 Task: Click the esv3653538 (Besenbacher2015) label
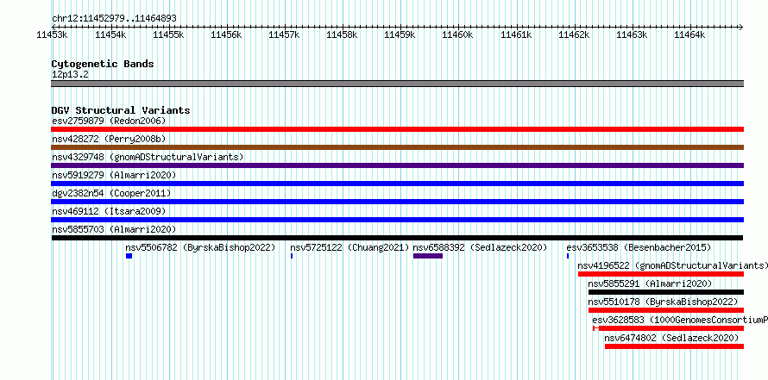(x=639, y=247)
